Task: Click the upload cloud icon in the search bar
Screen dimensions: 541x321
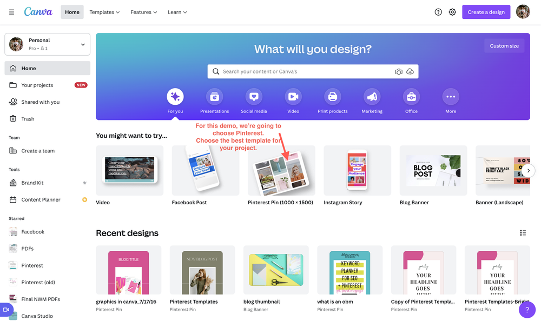Action: [x=411, y=71]
